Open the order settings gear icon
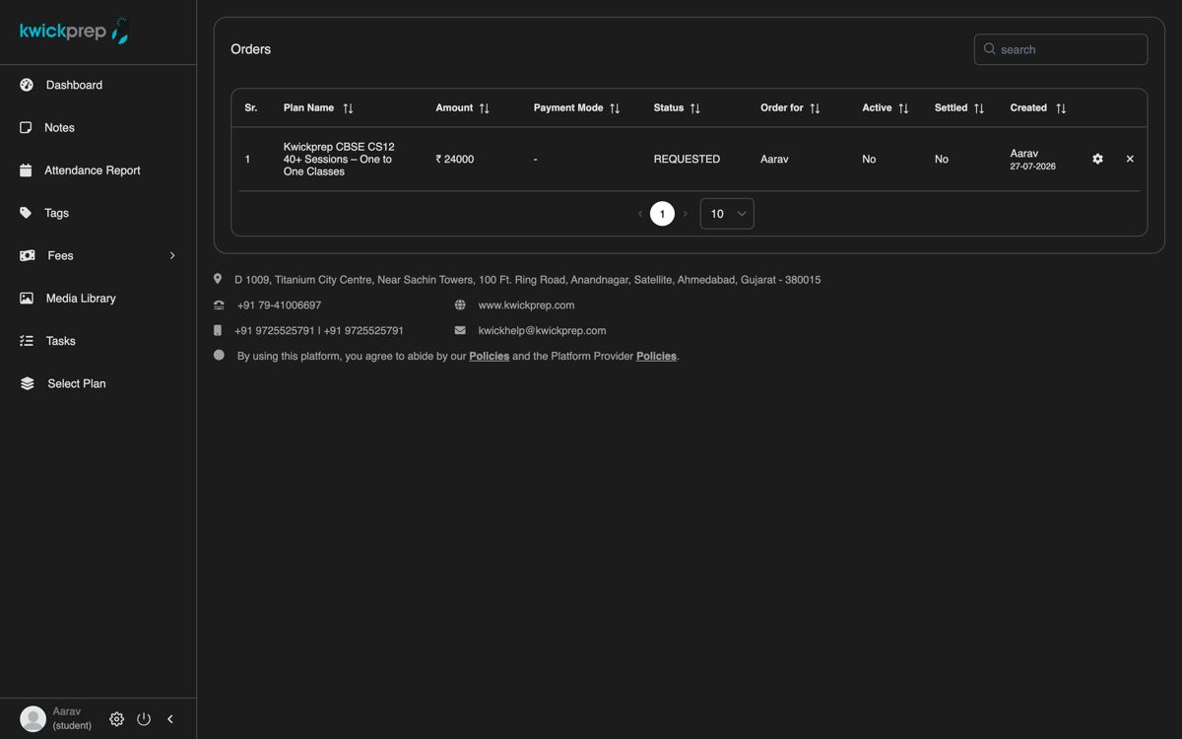Image resolution: width=1182 pixels, height=739 pixels. pos(1097,159)
